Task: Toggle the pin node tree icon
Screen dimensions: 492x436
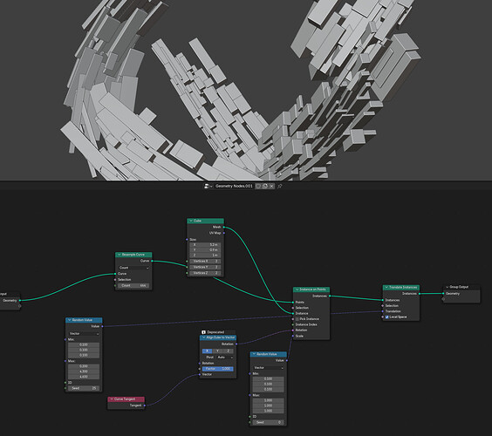Action: [280, 186]
